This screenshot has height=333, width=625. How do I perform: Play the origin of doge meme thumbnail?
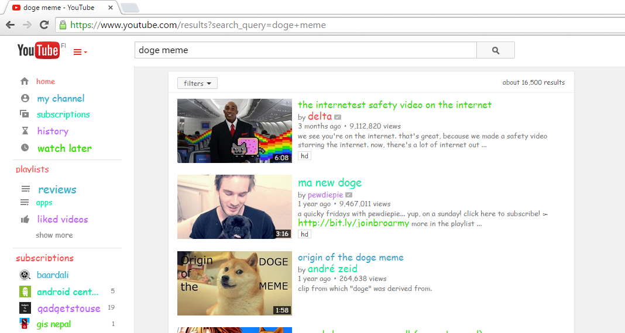pos(234,283)
